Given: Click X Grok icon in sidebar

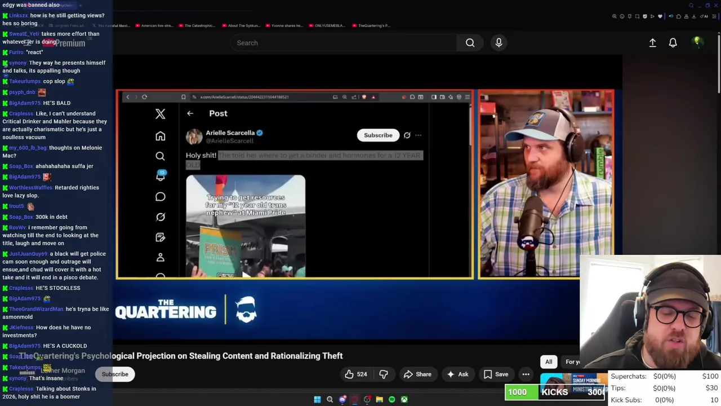Looking at the screenshot, I should pos(161,217).
